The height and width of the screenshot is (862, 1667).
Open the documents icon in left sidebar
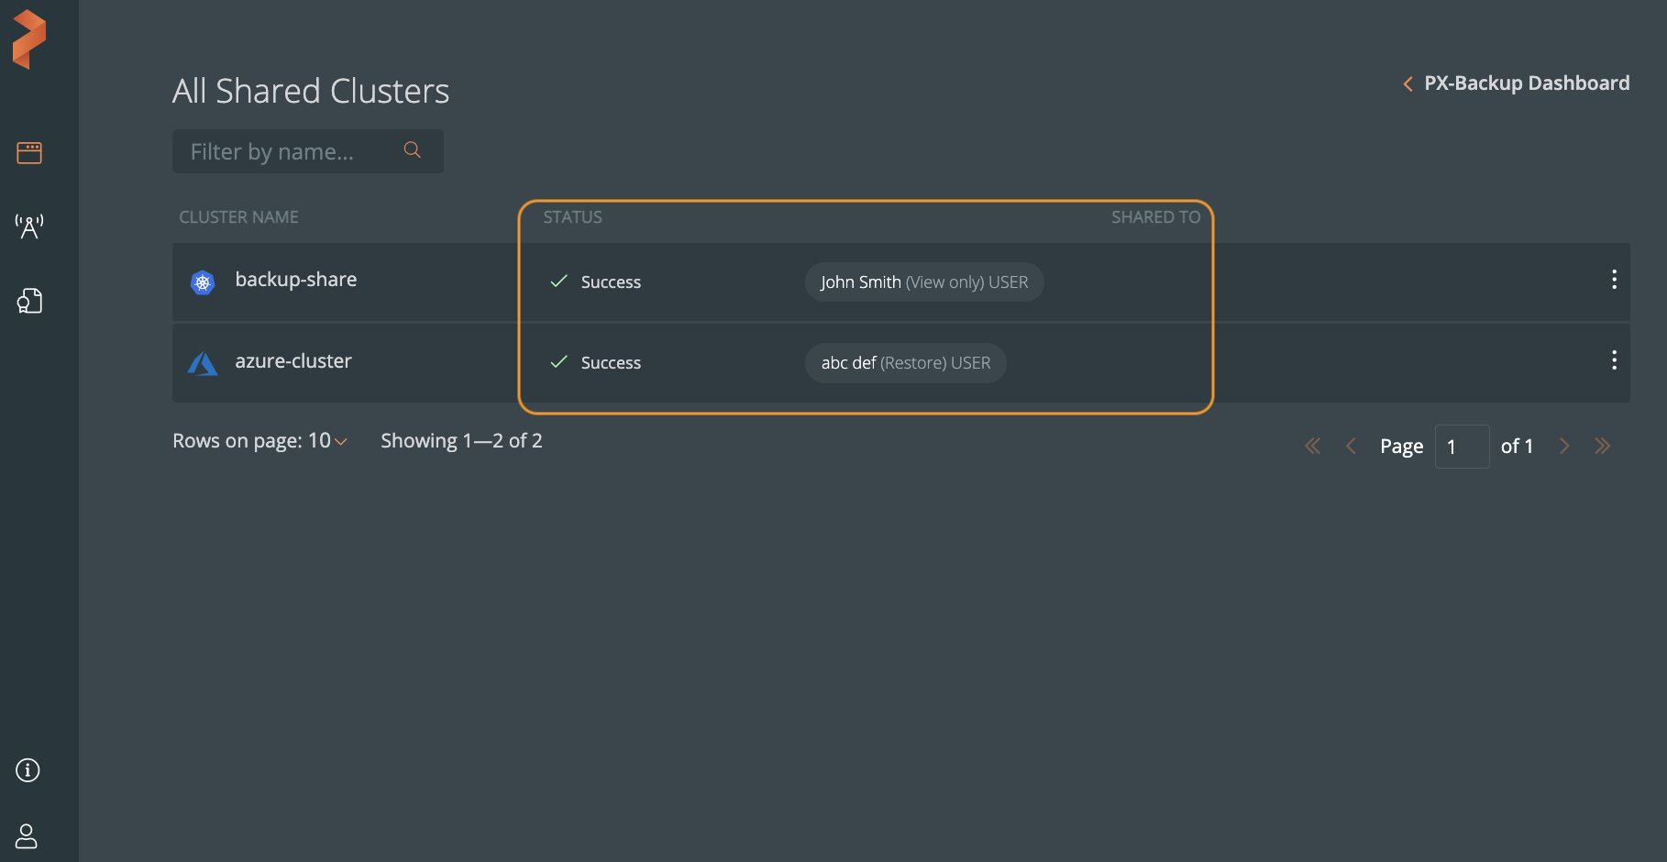29,301
